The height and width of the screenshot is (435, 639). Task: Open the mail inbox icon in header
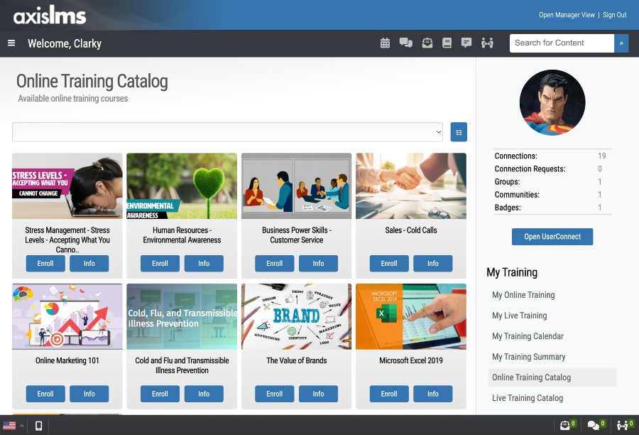pos(427,43)
